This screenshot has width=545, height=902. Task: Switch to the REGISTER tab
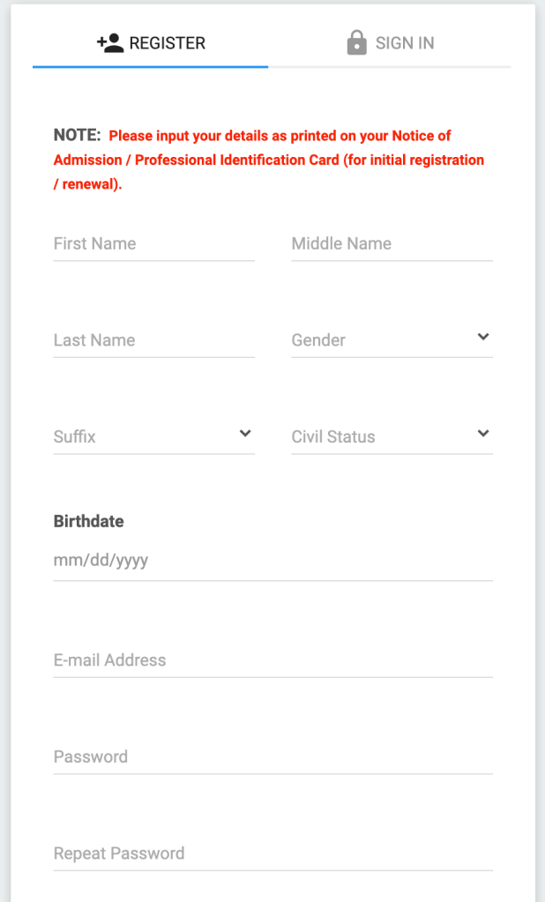pos(151,42)
